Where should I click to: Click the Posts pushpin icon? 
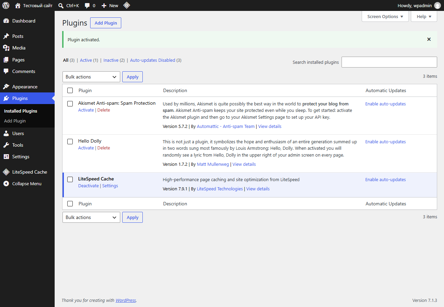pos(6,36)
